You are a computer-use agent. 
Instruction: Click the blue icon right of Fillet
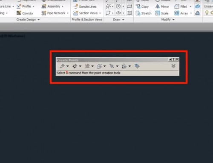click(198, 6)
